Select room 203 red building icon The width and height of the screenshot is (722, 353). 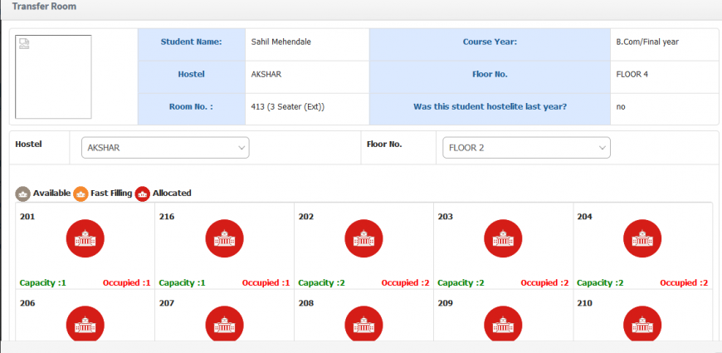pos(503,238)
